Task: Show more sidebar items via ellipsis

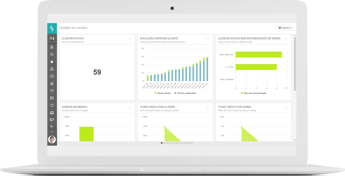Action: 52,132
